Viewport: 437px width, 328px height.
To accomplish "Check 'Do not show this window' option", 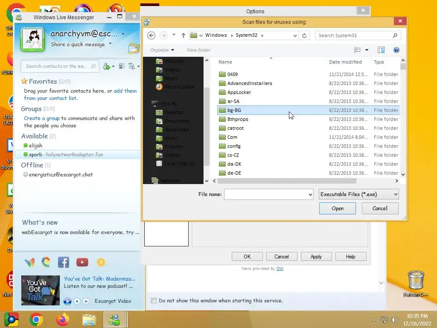I will click(154, 300).
